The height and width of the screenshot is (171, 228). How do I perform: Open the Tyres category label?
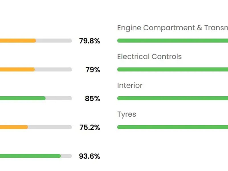point(127,114)
